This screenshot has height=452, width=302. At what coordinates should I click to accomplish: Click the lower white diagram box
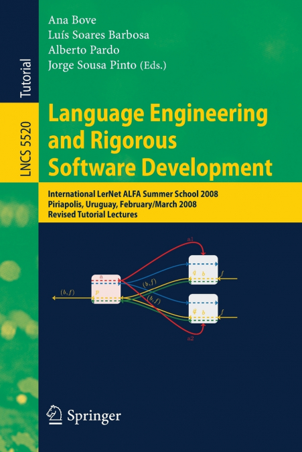tap(203, 309)
